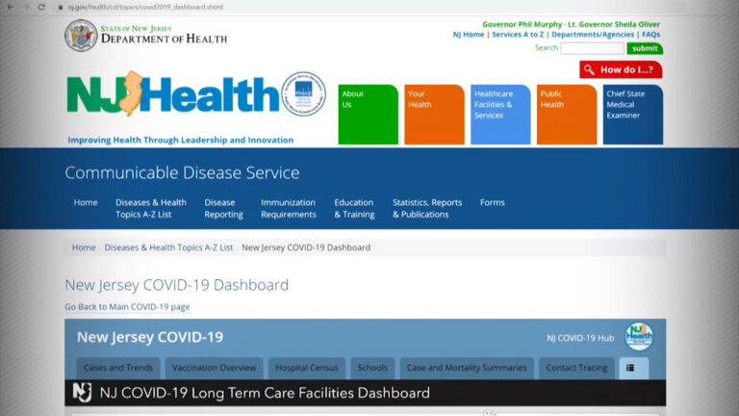Click the round NJ Health hub logo
739x416 pixels.
click(x=639, y=337)
